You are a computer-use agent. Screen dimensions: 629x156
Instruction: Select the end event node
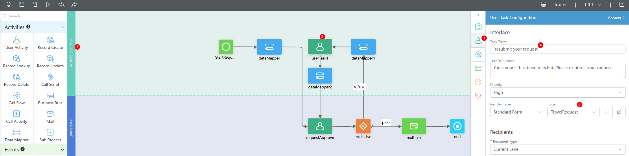click(457, 126)
